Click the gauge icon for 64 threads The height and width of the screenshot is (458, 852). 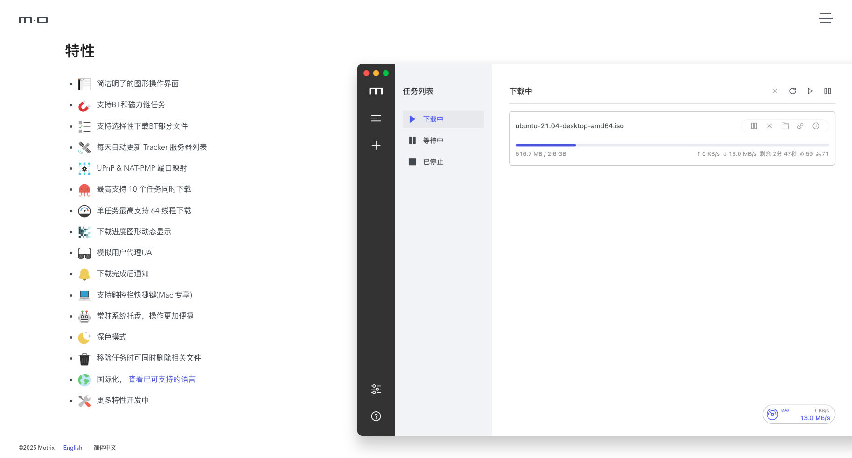[x=84, y=211]
